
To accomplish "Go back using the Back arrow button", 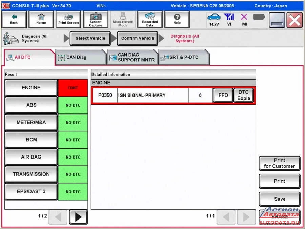I will [x=14, y=19].
